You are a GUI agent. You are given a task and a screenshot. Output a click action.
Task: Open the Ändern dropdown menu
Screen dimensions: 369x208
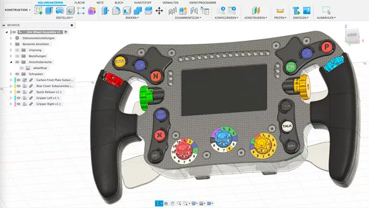click(x=132, y=18)
